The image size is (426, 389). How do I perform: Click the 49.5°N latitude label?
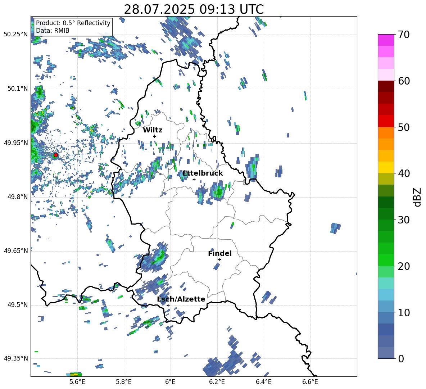[x=18, y=304]
